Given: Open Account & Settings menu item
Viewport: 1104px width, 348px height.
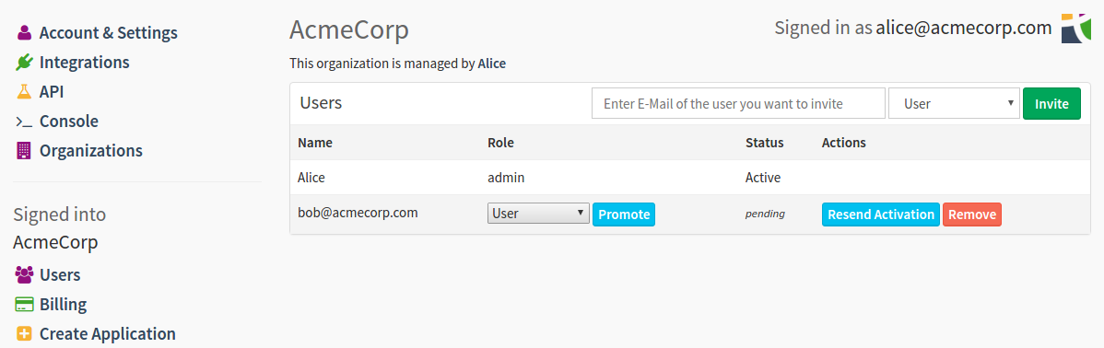Looking at the screenshot, I should pos(109,33).
